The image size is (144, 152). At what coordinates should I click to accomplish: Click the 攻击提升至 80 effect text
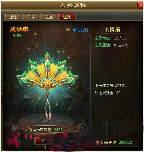(x=108, y=93)
